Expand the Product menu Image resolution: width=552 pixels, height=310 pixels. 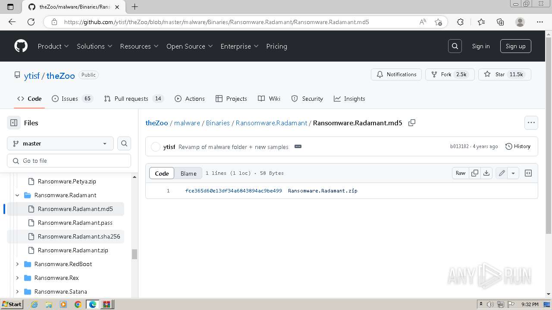tap(53, 46)
